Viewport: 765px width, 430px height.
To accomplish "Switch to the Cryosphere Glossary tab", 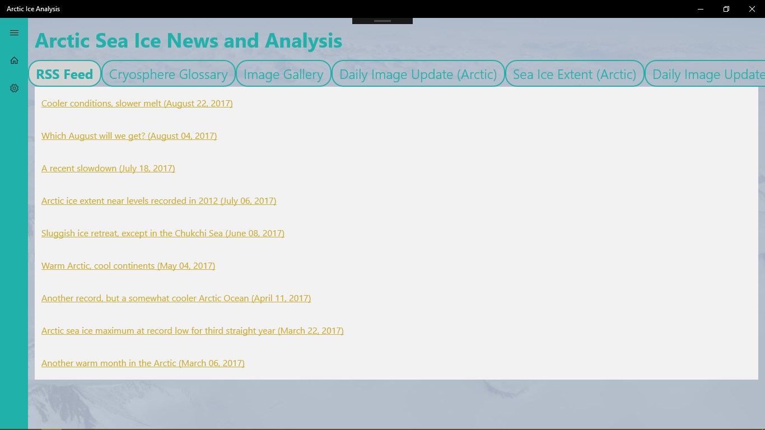I will point(168,74).
